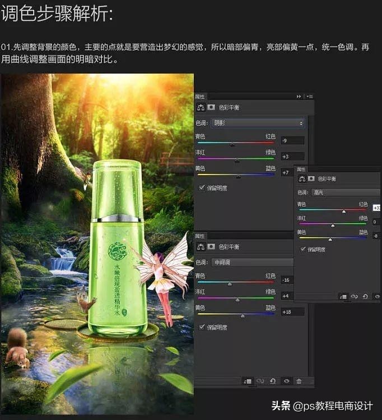Open the 色调 dropdown showing 中间调
The width and height of the screenshot is (382, 420).
pos(252,262)
